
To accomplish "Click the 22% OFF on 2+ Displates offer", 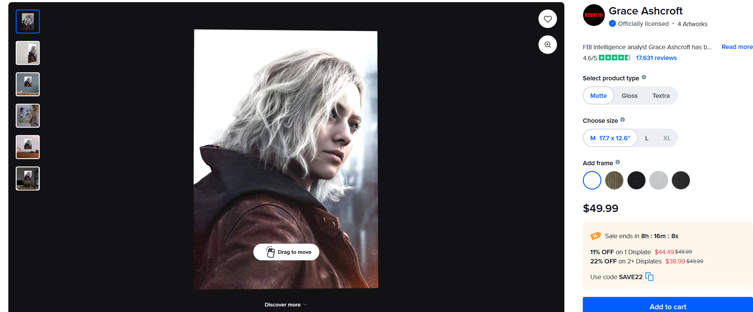I will click(x=647, y=261).
